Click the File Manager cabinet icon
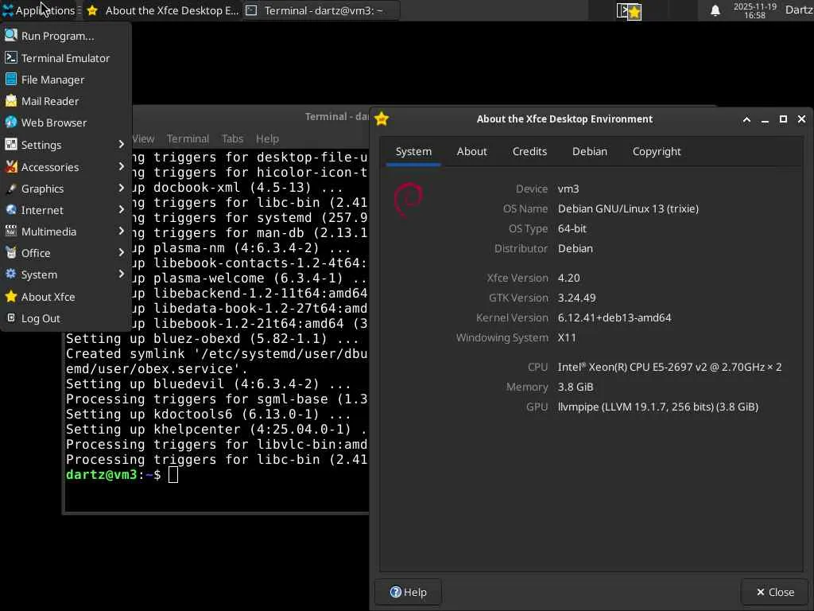 coord(11,79)
